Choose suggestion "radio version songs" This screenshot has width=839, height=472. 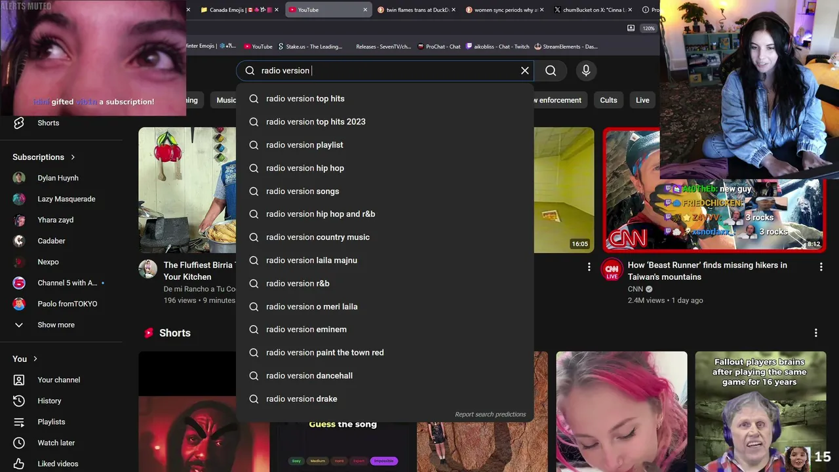[x=385, y=191]
